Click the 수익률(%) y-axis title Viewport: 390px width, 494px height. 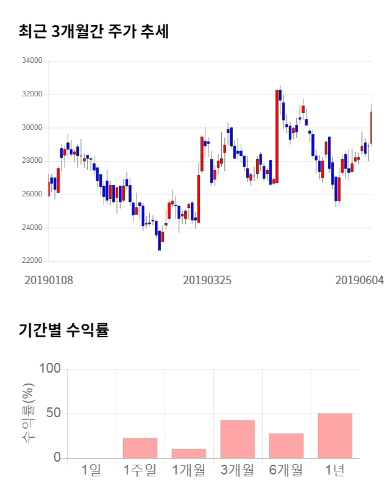tap(27, 413)
